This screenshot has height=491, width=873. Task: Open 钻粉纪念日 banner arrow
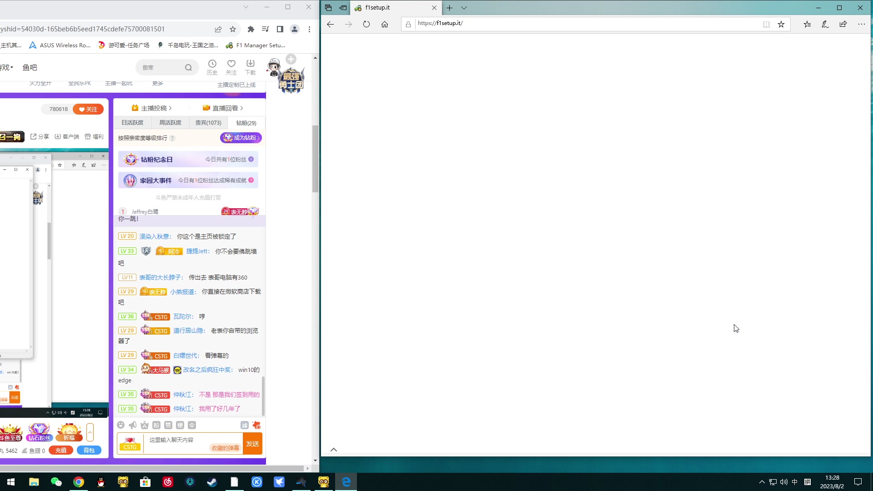tap(251, 160)
